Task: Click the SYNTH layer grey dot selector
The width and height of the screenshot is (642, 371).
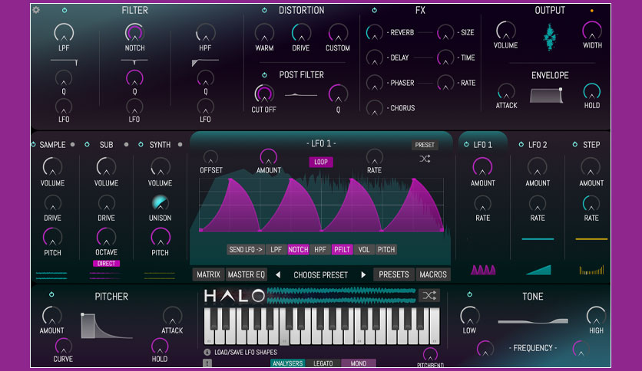Action: click(x=180, y=144)
